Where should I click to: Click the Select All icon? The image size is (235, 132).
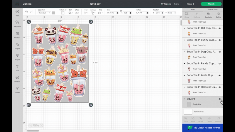point(63,13)
